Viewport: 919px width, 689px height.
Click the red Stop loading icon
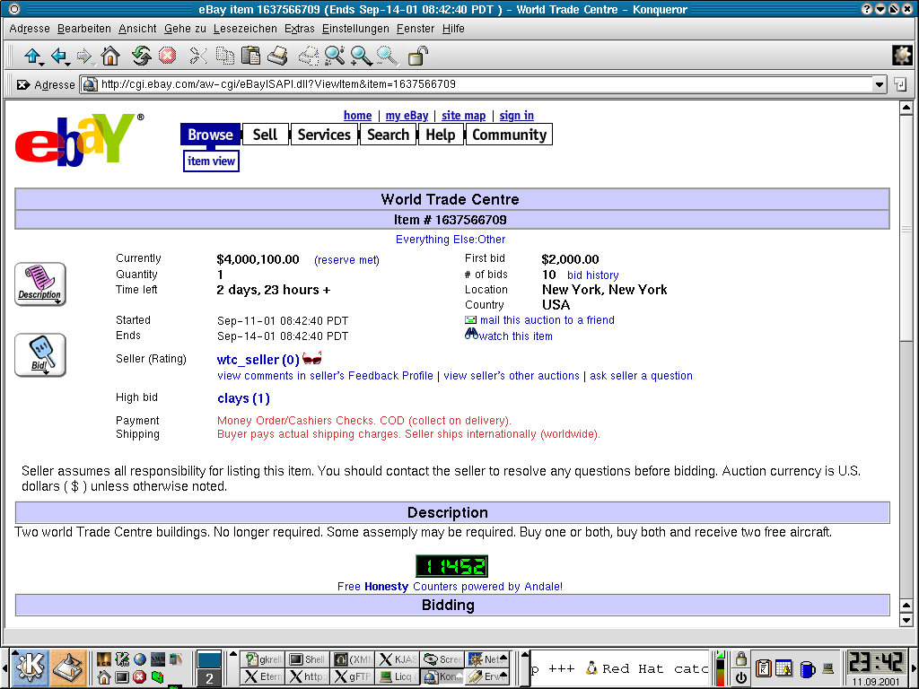point(168,57)
